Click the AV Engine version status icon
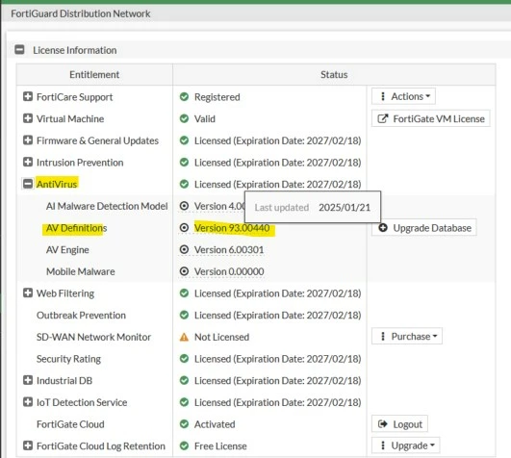 184,249
